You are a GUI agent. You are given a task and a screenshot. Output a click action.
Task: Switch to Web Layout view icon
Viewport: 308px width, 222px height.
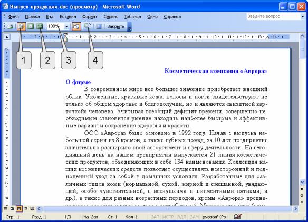12,209
